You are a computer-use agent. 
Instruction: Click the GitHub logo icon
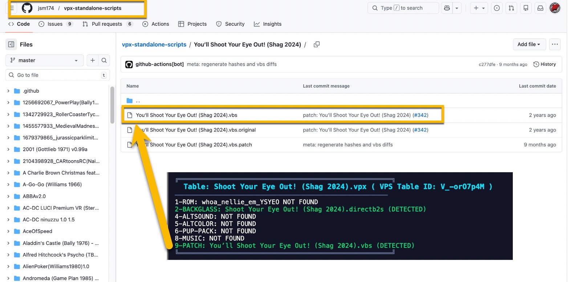pos(27,8)
